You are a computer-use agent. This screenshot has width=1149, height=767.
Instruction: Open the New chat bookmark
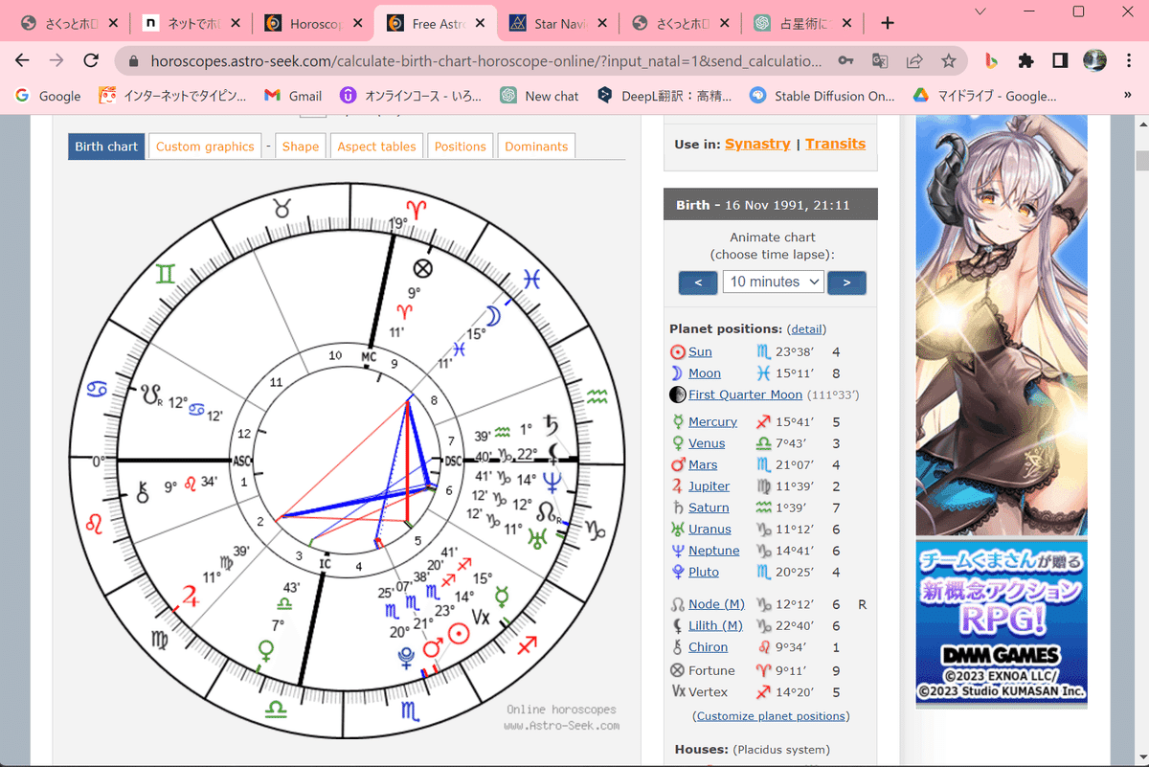point(539,96)
